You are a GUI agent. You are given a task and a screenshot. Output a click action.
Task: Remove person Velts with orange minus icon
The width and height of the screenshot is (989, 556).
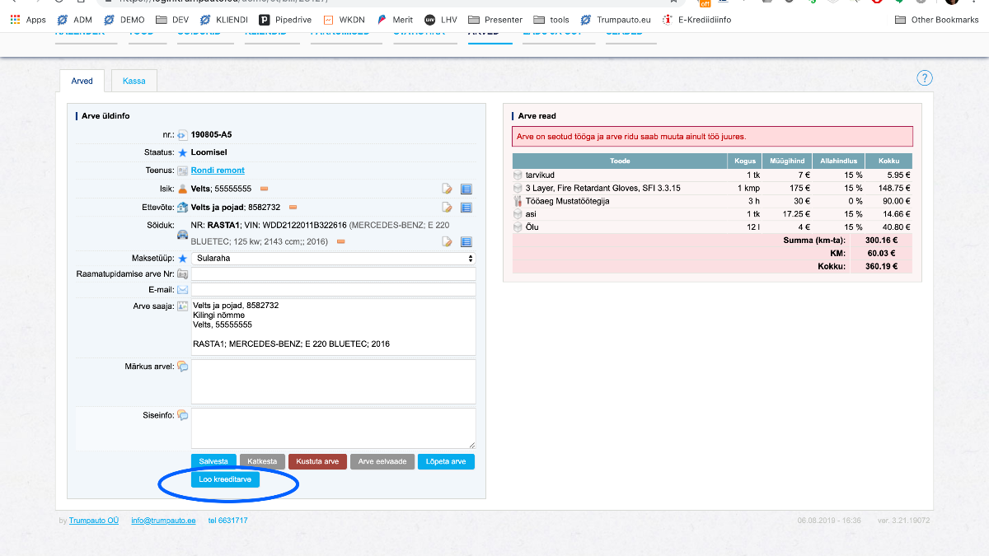265,189
